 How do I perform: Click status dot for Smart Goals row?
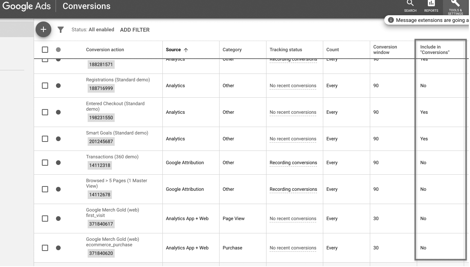point(58,139)
